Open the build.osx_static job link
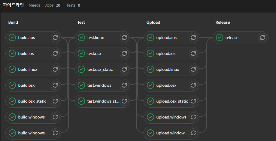This screenshot has width=276, height=141. (x=32, y=101)
